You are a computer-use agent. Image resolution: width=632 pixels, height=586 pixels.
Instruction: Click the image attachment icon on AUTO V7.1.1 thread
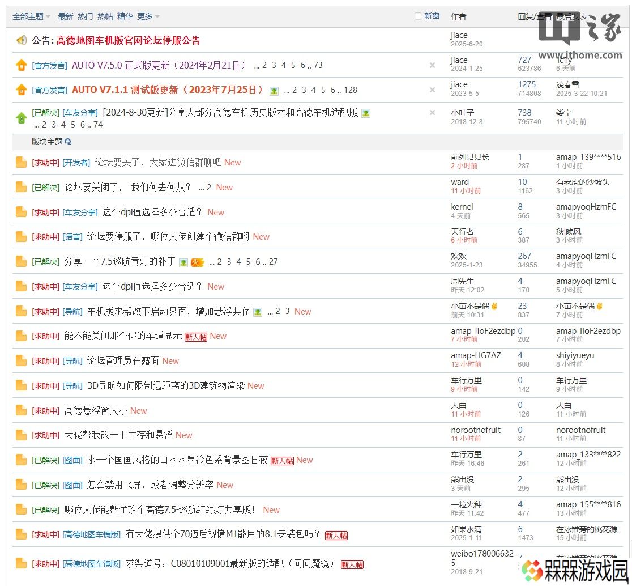[274, 91]
